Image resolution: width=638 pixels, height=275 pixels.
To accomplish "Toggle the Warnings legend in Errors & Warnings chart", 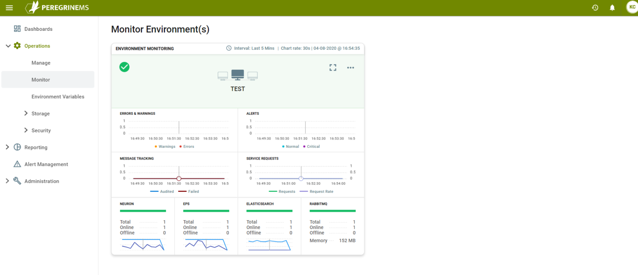I will [x=165, y=146].
